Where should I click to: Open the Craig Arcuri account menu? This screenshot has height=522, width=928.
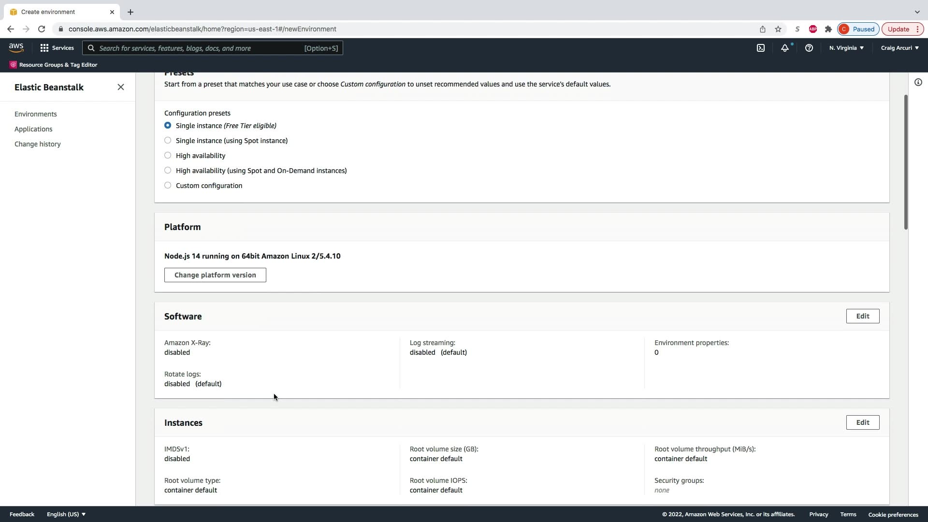coord(899,48)
